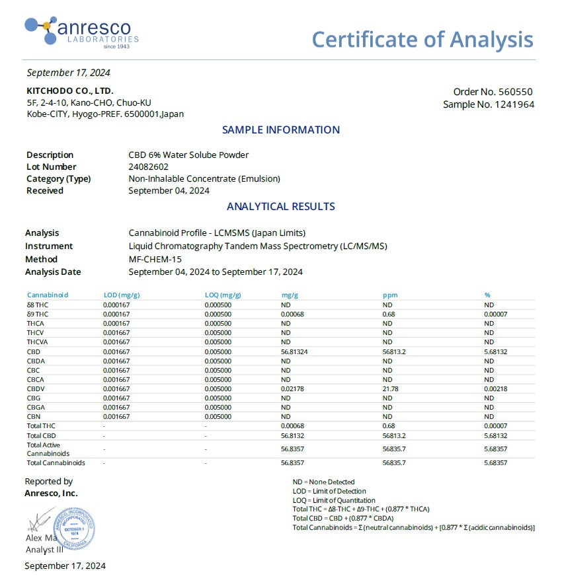Click the LOQ = Limit of Quantitation footnote
562x588 pixels.
coord(334,501)
